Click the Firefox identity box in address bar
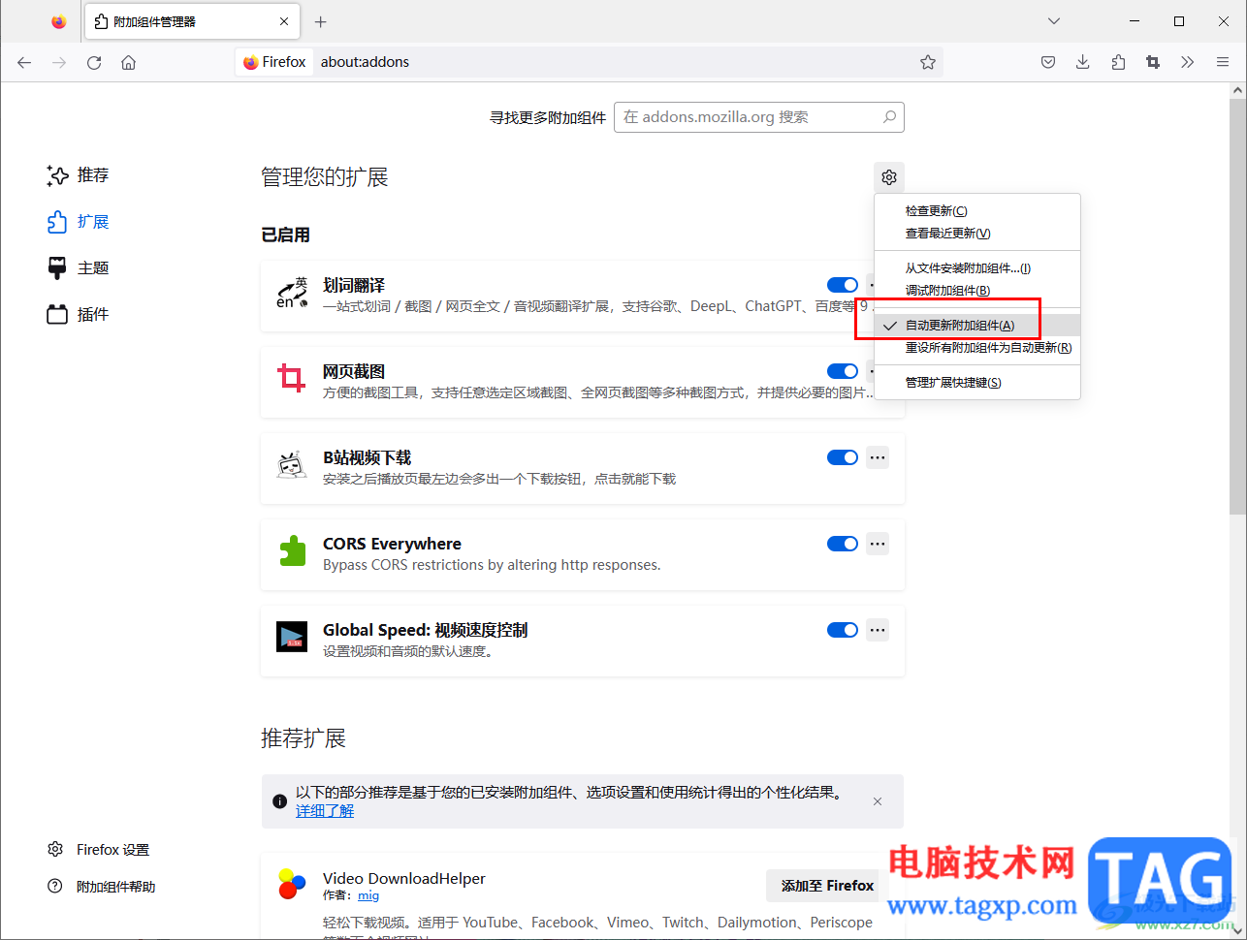This screenshot has height=940, width=1247. pos(274,62)
